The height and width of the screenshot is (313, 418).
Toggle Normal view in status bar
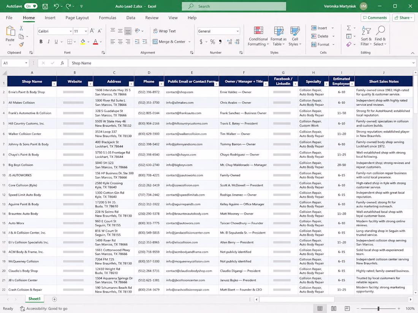click(320, 308)
